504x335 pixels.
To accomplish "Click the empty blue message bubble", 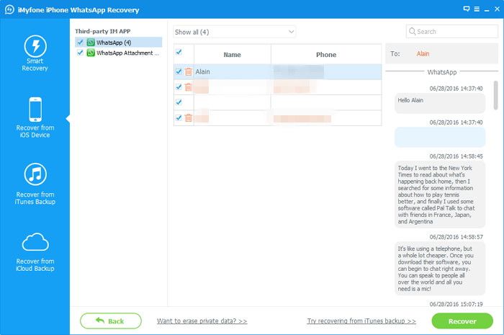I will (x=440, y=137).
